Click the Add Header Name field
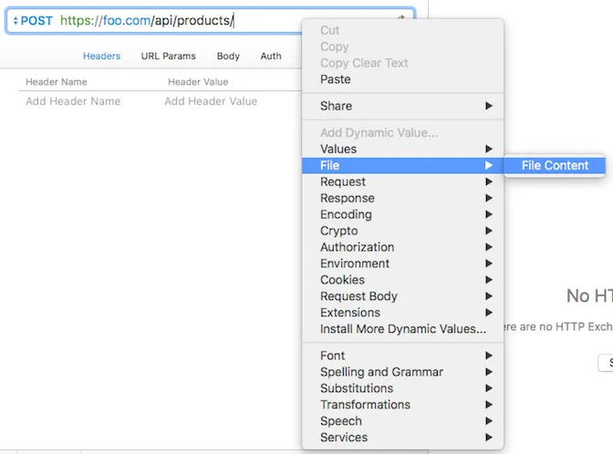 point(73,101)
